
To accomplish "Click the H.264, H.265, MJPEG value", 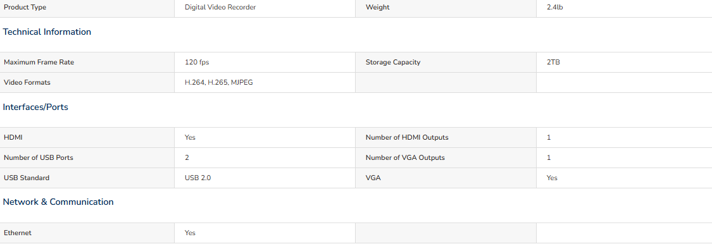I will point(219,83).
